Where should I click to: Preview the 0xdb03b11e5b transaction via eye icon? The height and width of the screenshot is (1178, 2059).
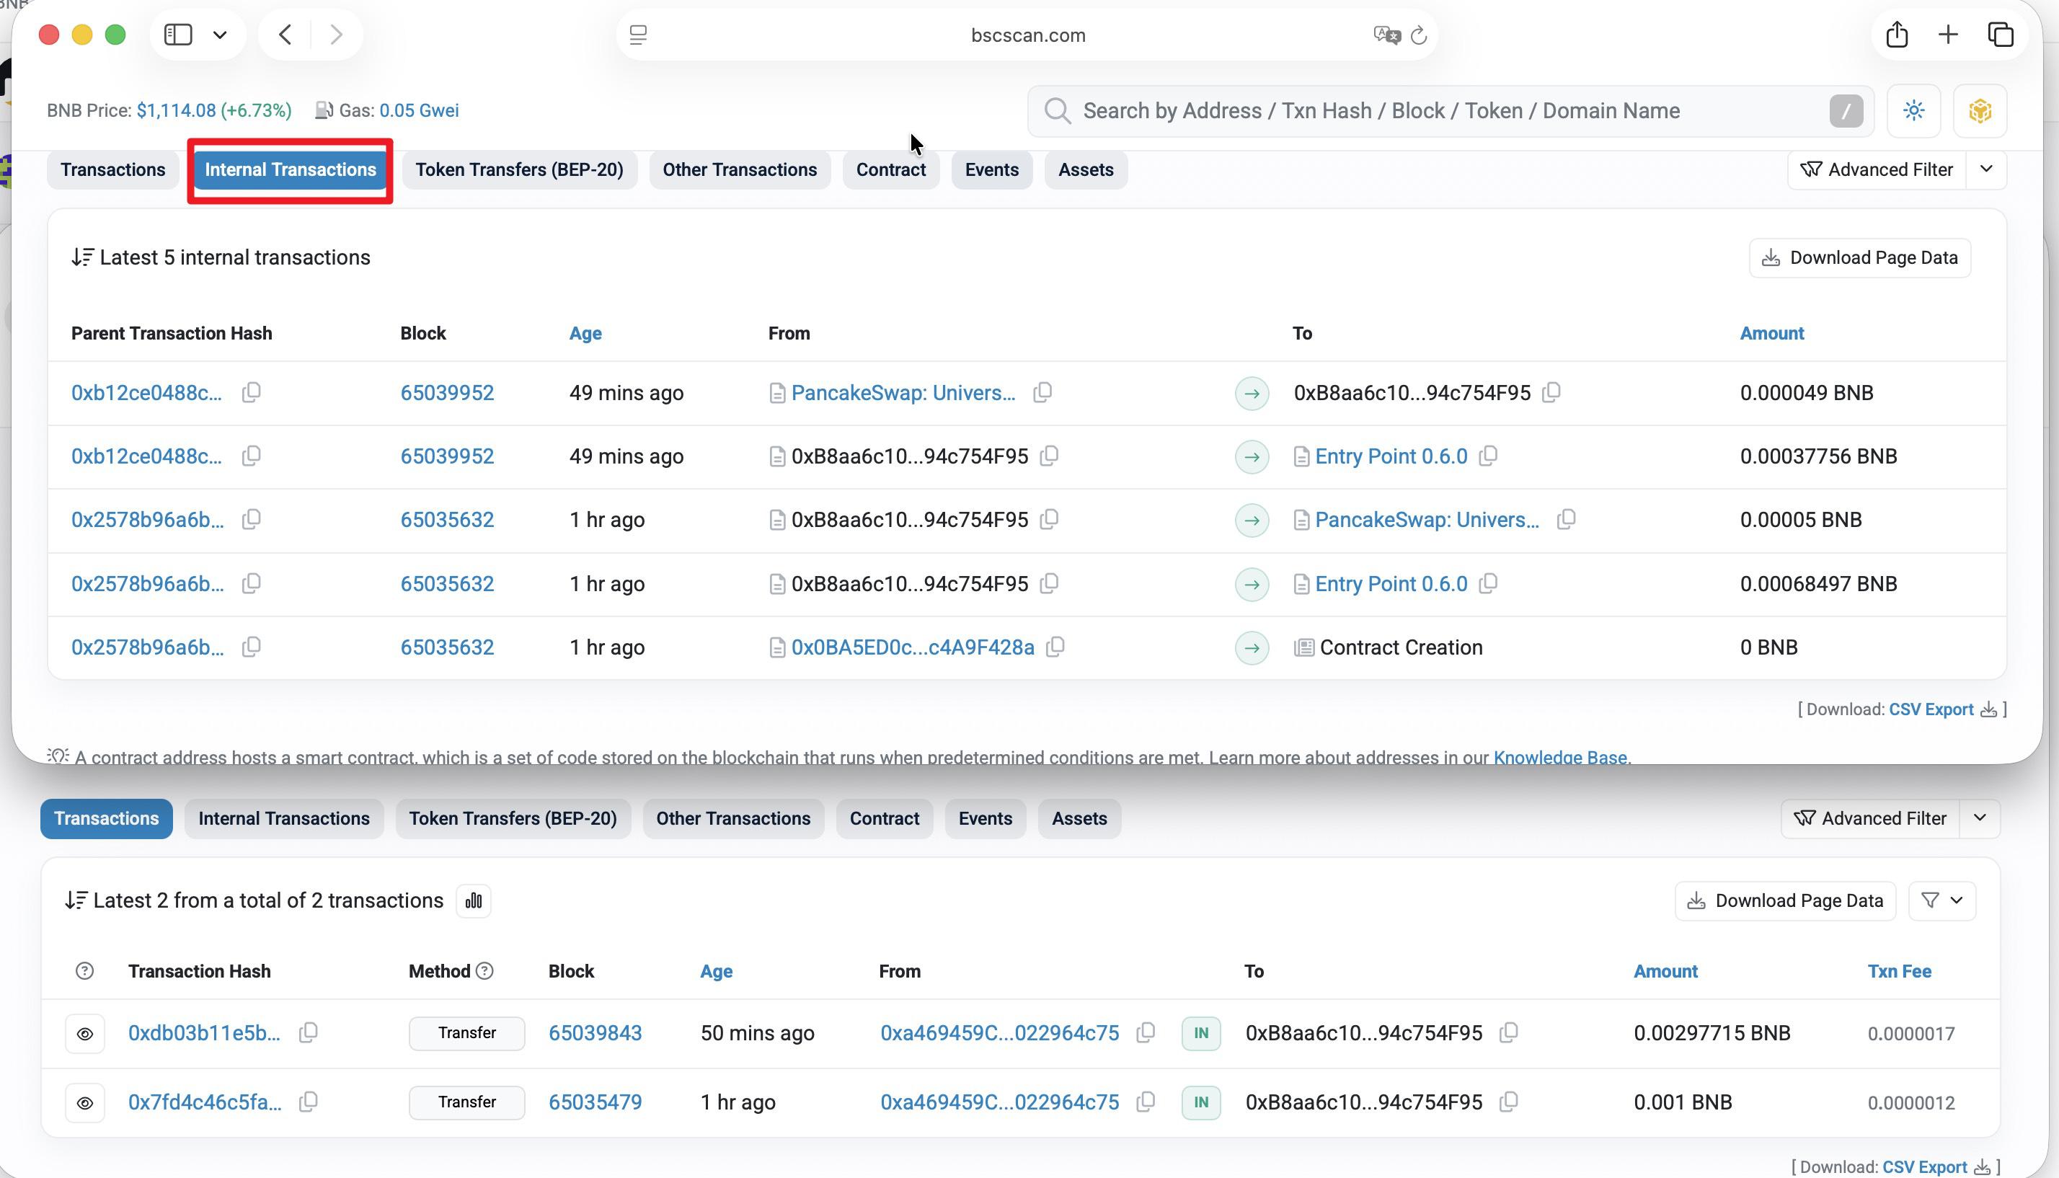click(85, 1033)
